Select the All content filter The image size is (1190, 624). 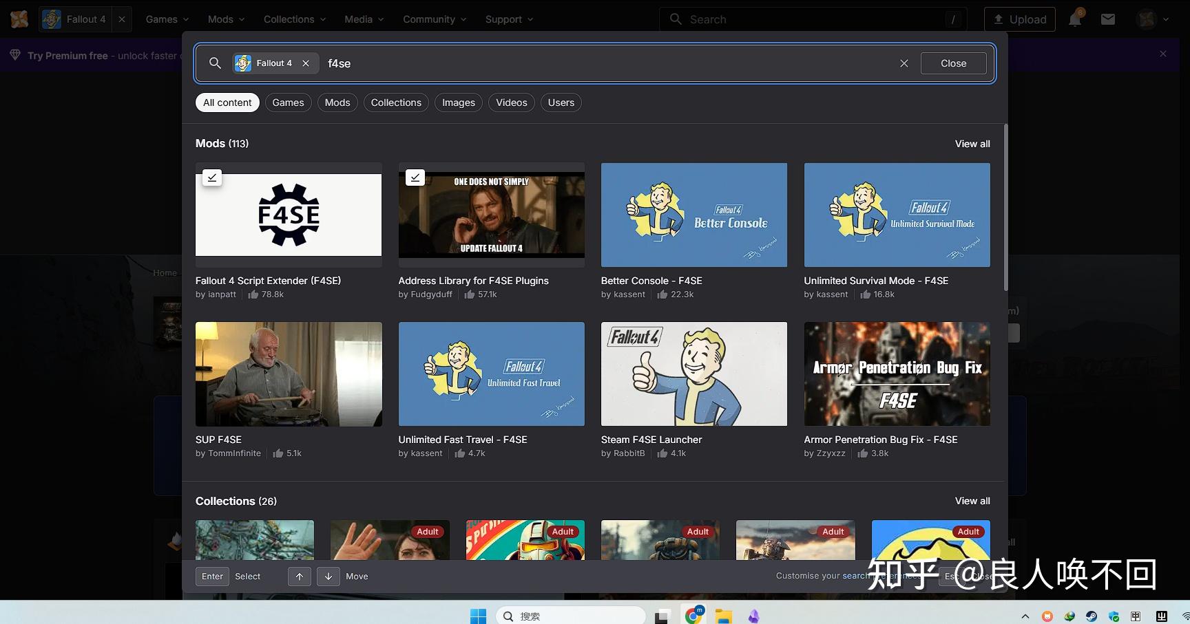227,103
